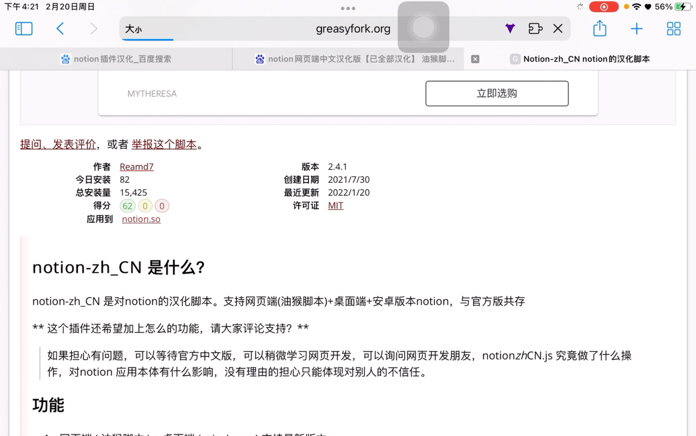Screen dimensions: 696x436
Task: Click the yellow 0 rating badge
Action: coord(145,206)
